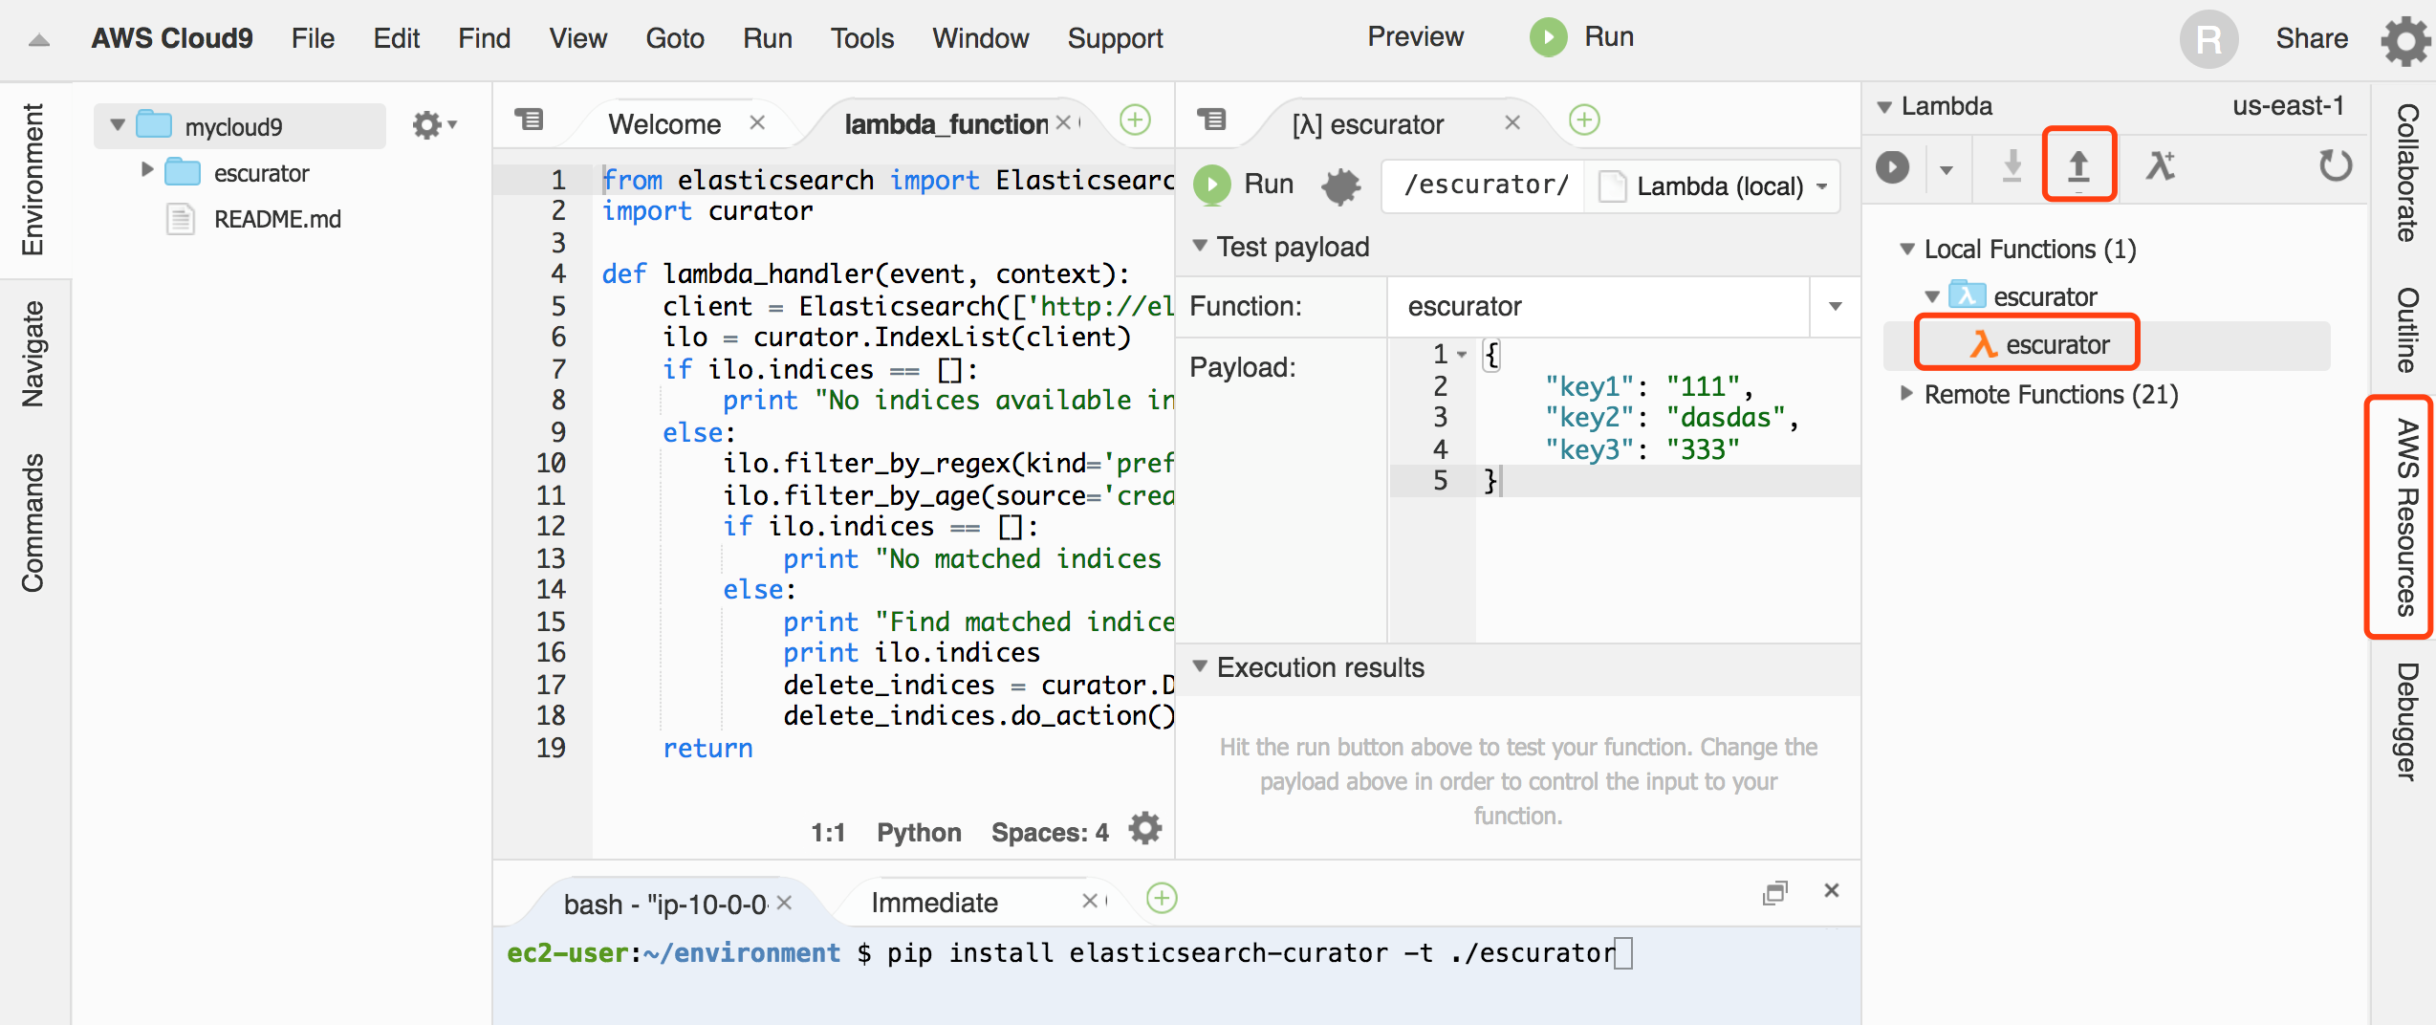Click the Python language selector
This screenshot has width=2436, height=1025.
tap(919, 833)
